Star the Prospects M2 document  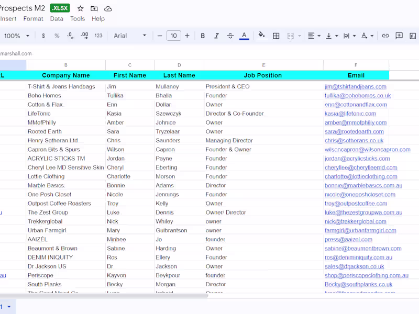pyautogui.click(x=80, y=8)
